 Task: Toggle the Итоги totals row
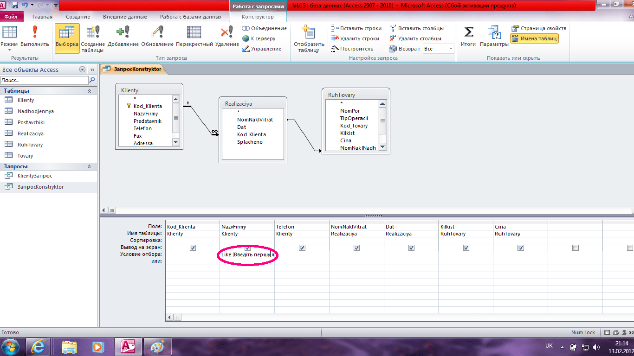(468, 37)
